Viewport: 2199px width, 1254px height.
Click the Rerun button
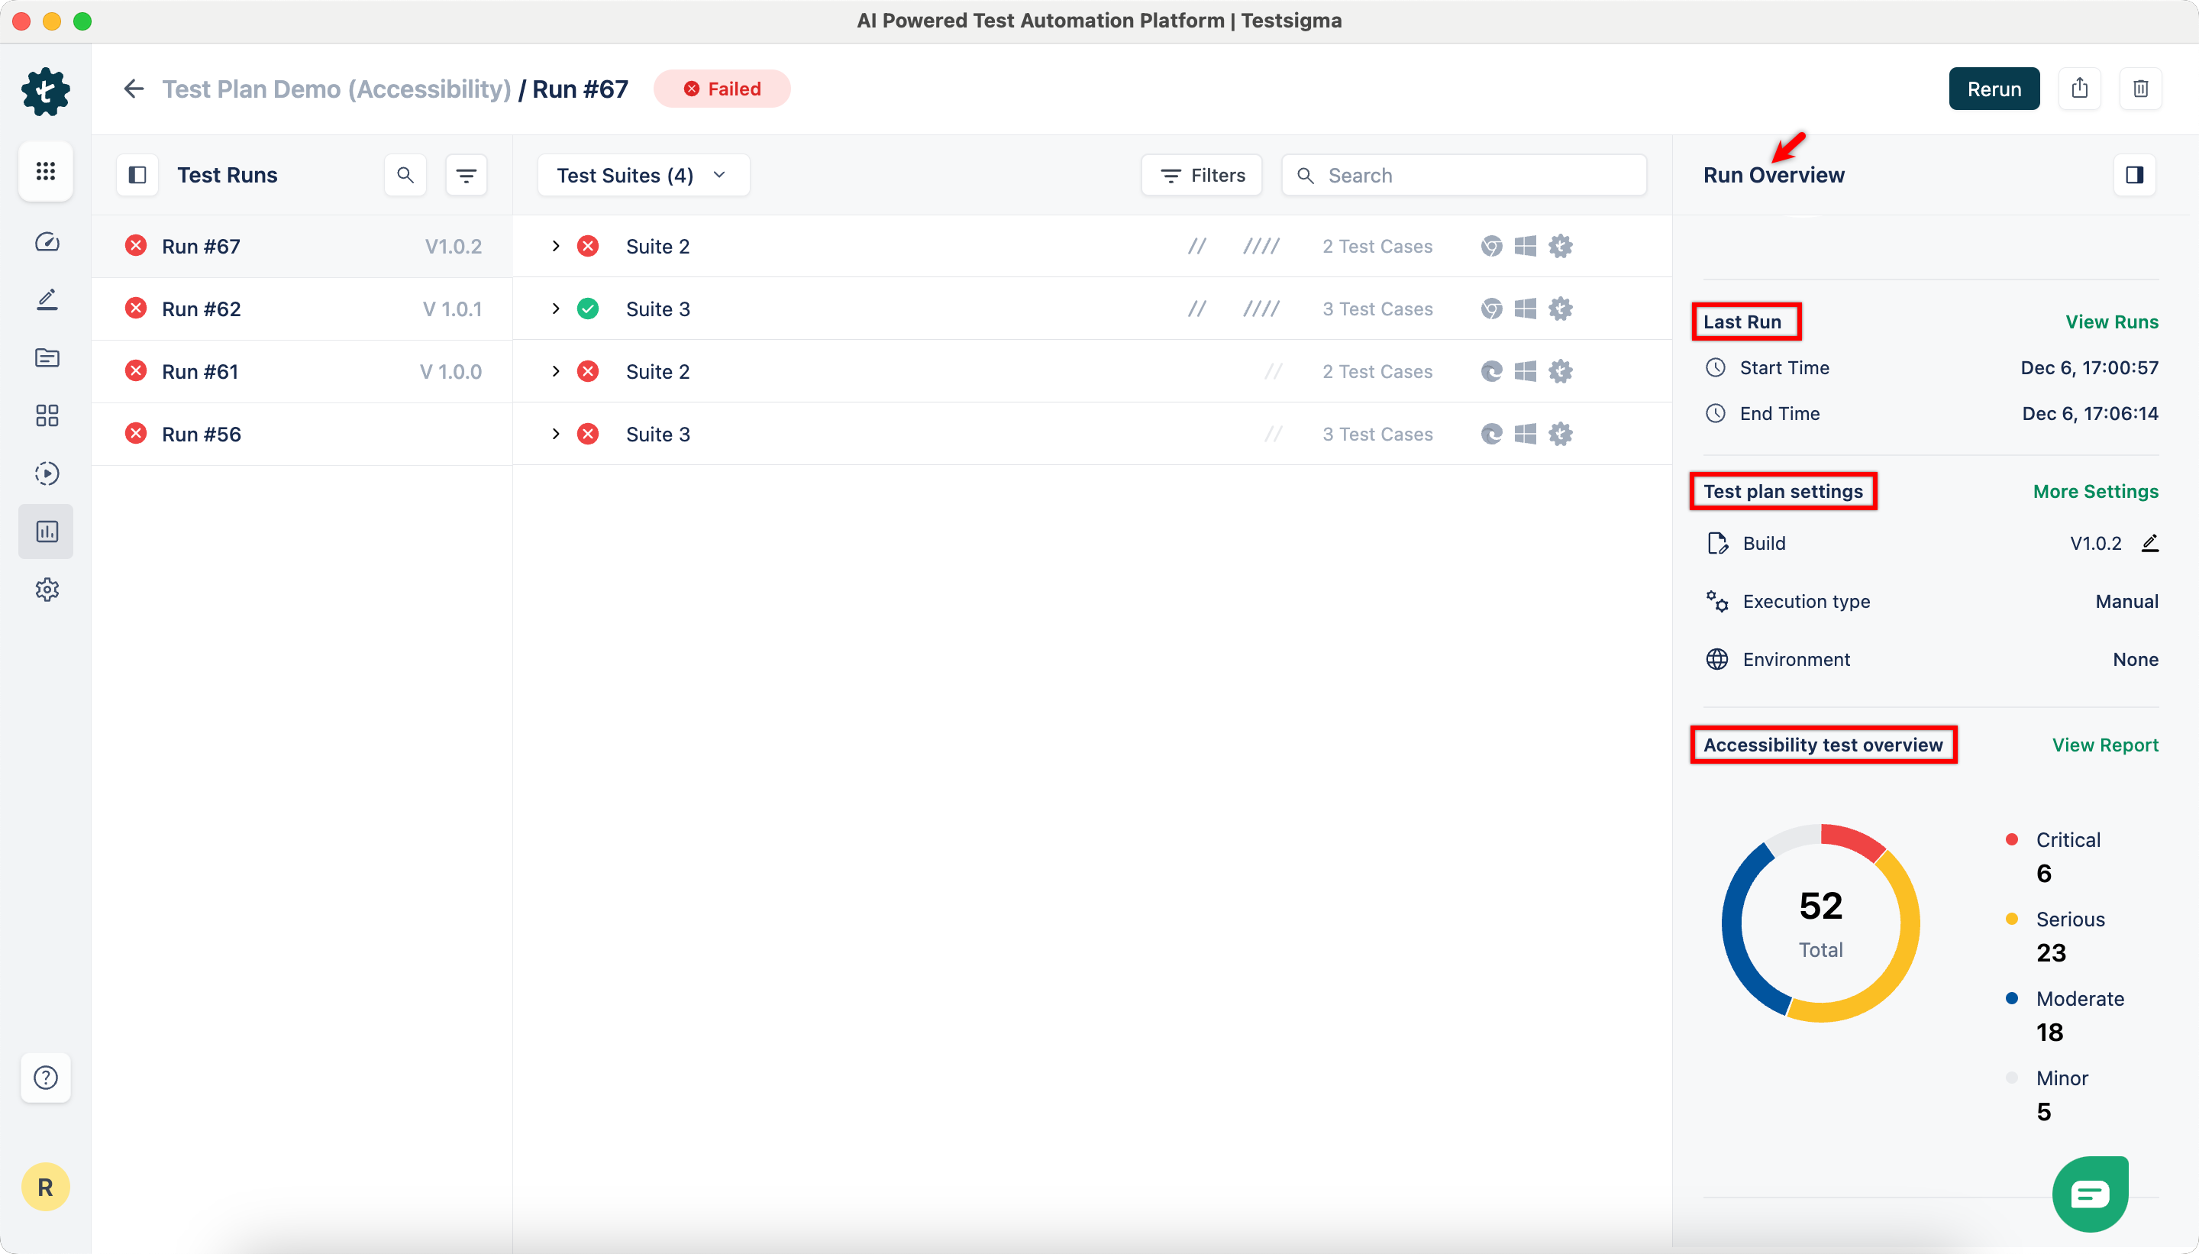[x=1993, y=89]
